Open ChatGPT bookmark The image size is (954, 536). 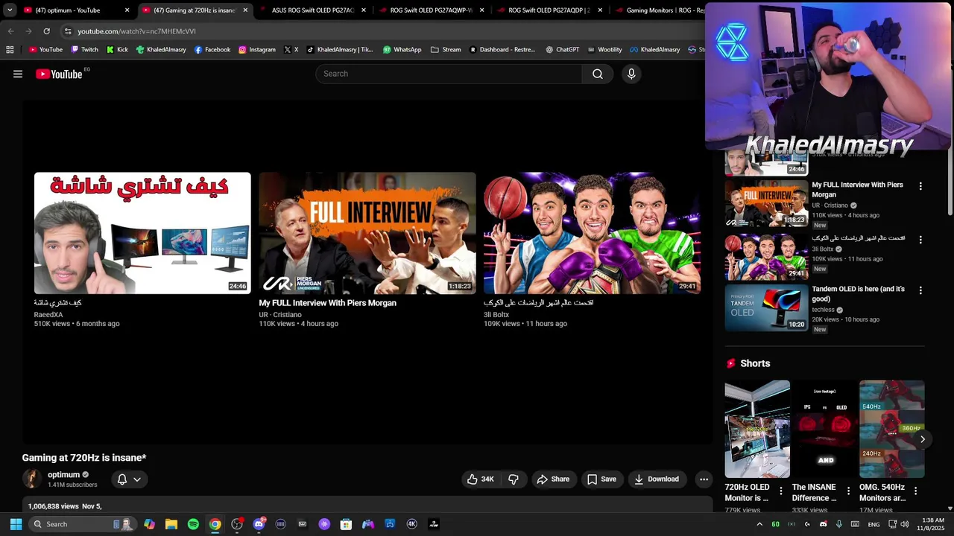tap(562, 50)
